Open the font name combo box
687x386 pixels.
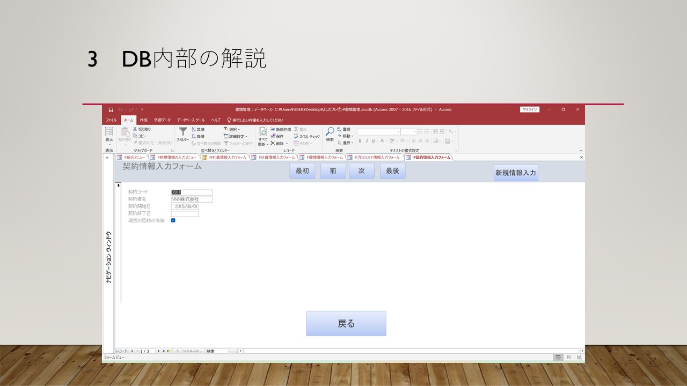coord(379,131)
